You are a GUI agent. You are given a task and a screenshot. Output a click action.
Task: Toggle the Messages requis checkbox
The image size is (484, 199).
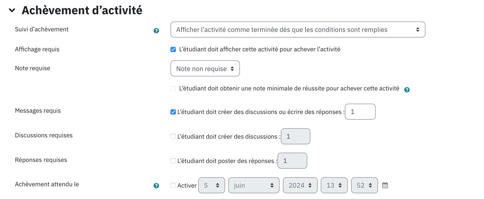[x=173, y=112]
